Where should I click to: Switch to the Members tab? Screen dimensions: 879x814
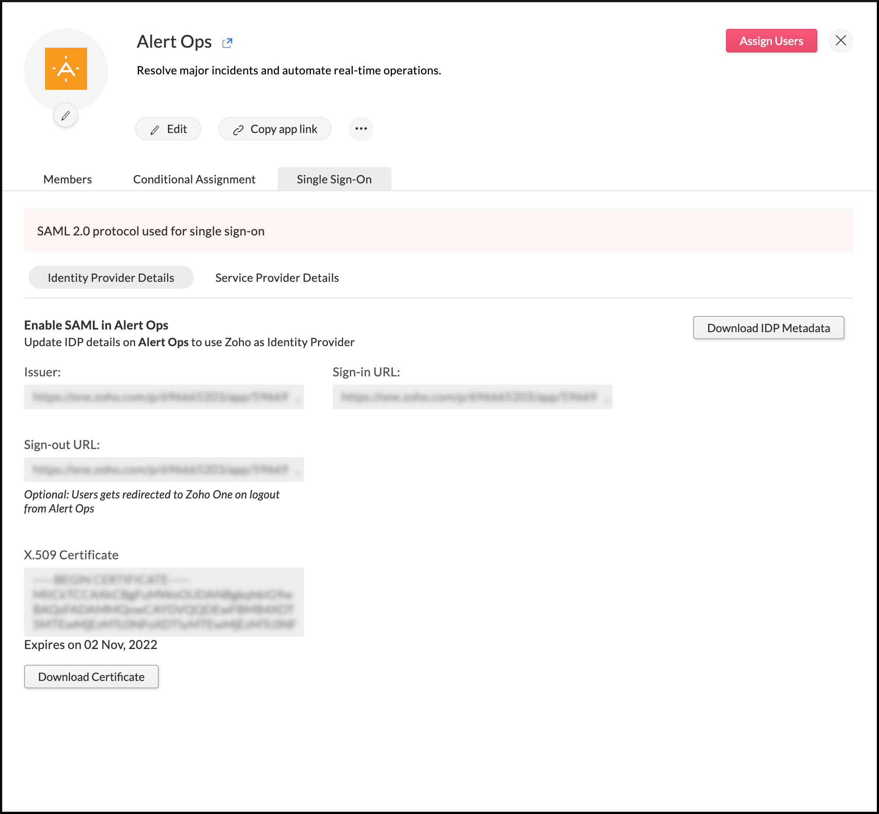coord(67,179)
